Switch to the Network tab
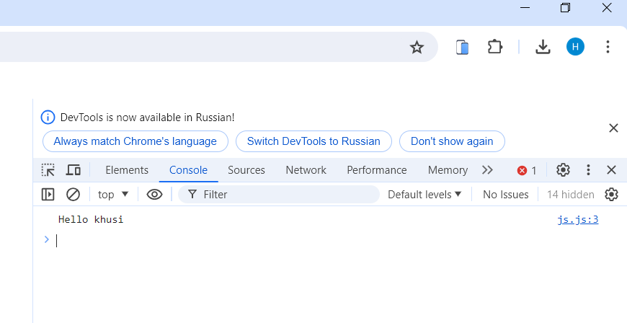The image size is (627, 323). (306, 170)
